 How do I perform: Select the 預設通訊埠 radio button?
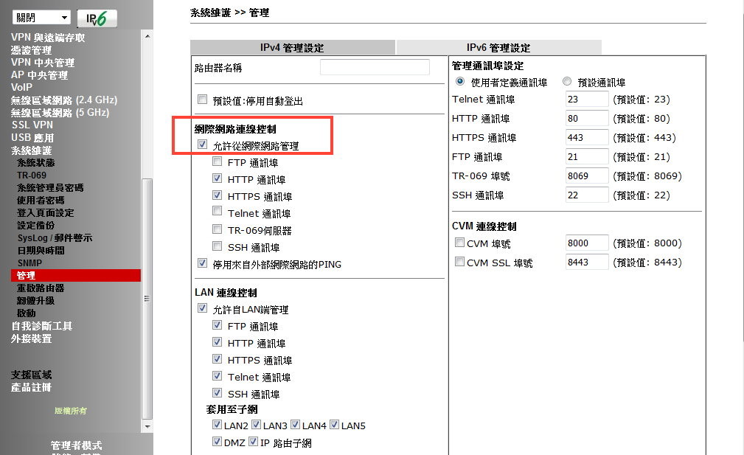tap(567, 82)
